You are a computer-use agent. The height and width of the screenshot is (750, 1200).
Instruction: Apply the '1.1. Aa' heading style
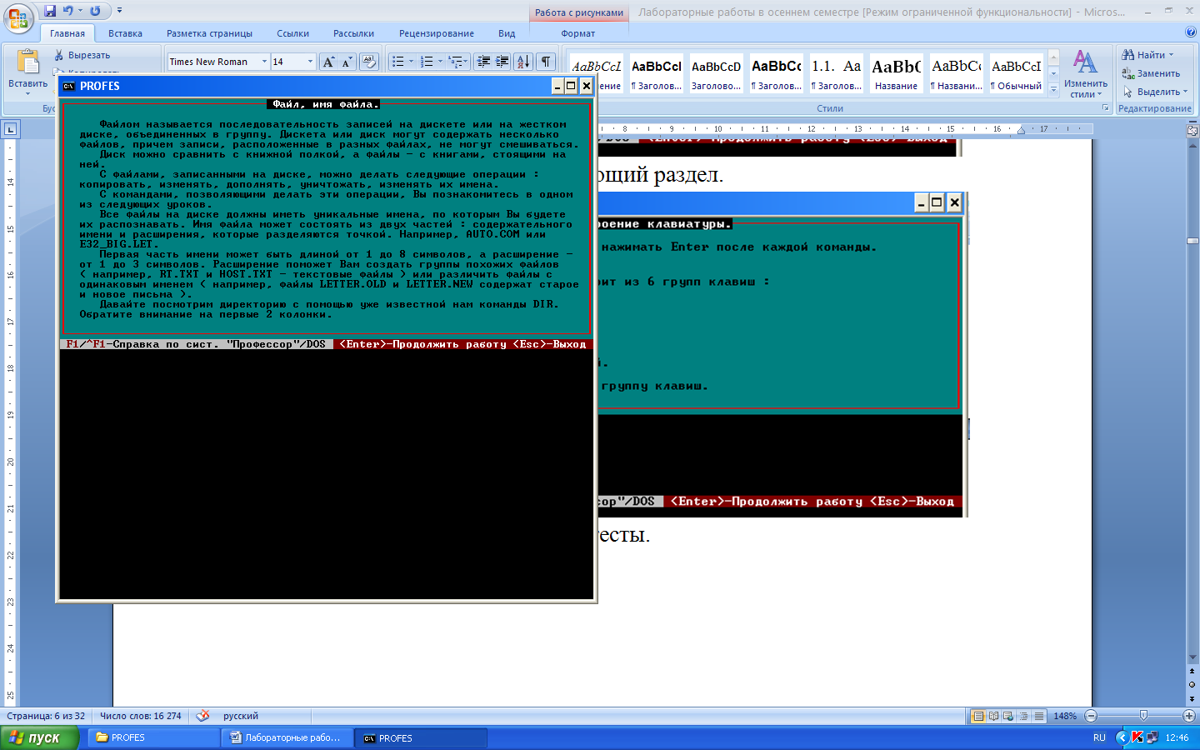tap(837, 73)
